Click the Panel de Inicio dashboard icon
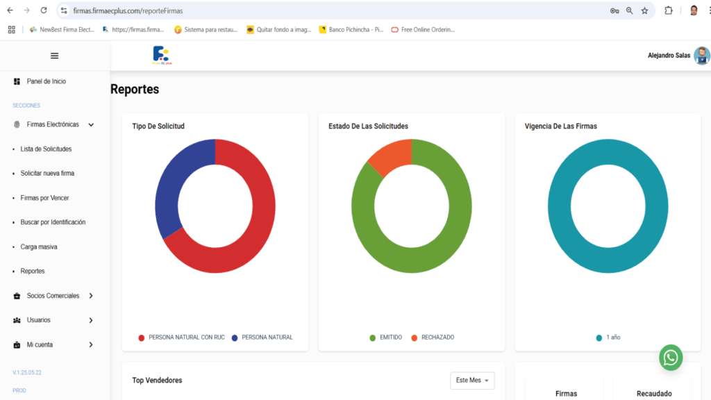 17,81
